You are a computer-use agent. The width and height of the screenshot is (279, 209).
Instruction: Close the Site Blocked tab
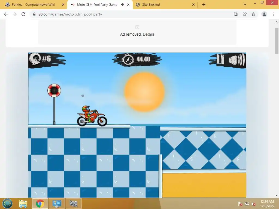(193, 5)
